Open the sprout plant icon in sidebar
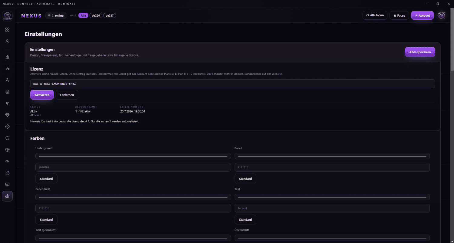The width and height of the screenshot is (454, 243). [7, 103]
